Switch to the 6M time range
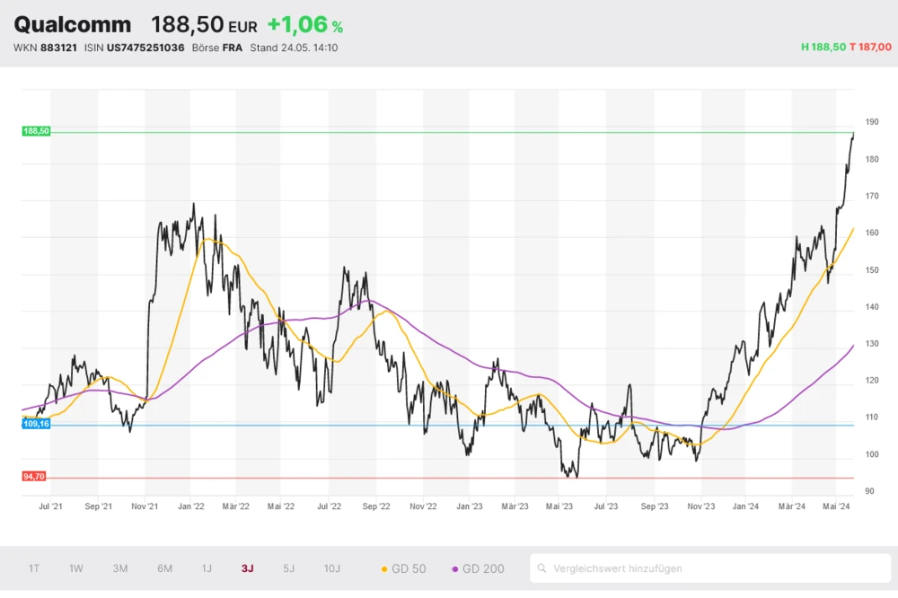The width and height of the screenshot is (898, 598). pyautogui.click(x=164, y=568)
